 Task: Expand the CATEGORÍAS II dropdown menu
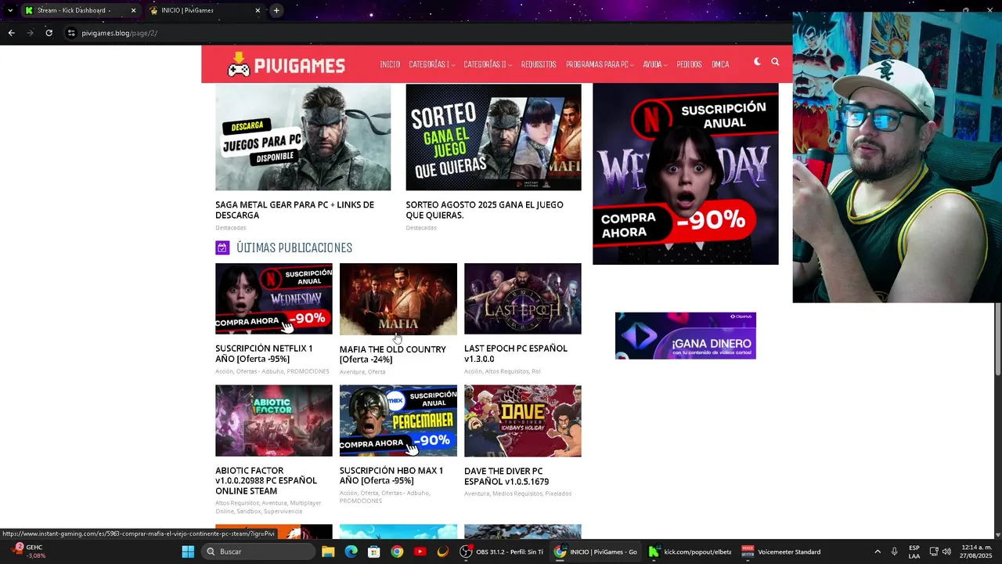coord(488,64)
